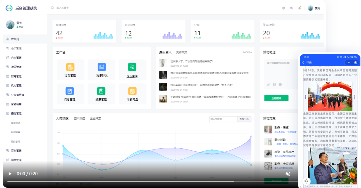Unmute the video via speaker icon
Image resolution: width=361 pixels, height=188 pixels.
[x=288, y=174]
